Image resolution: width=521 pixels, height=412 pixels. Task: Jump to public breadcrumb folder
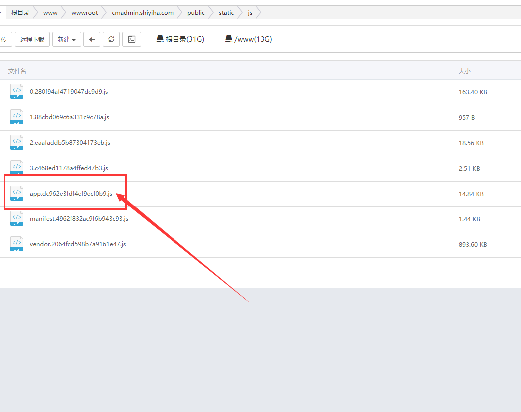196,13
